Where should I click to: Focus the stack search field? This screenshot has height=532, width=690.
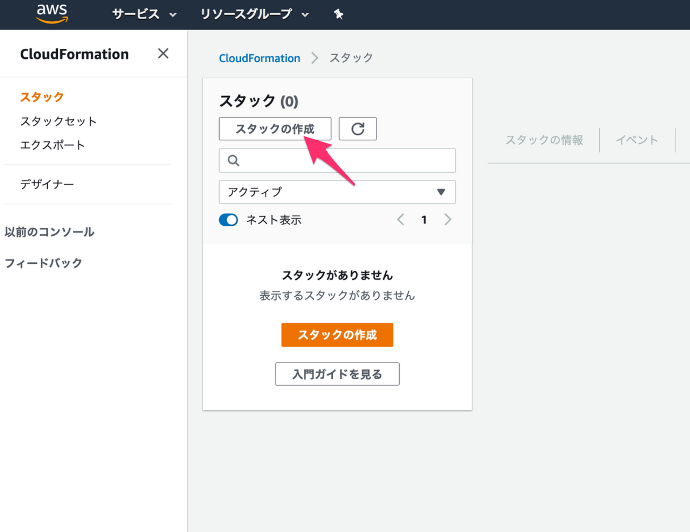[x=337, y=160]
